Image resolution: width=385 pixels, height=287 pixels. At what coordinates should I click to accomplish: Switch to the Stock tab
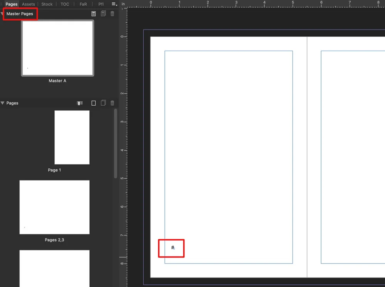pos(47,4)
